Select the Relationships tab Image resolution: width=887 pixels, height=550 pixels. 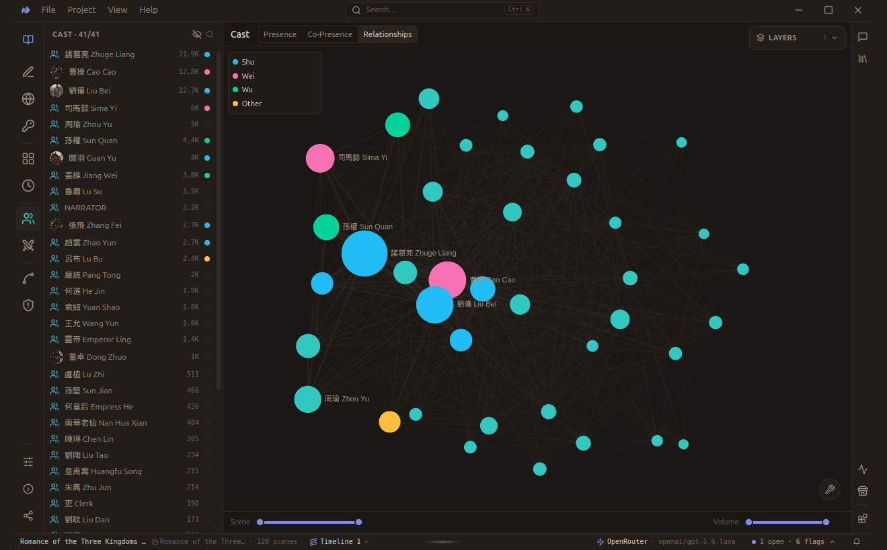(387, 34)
